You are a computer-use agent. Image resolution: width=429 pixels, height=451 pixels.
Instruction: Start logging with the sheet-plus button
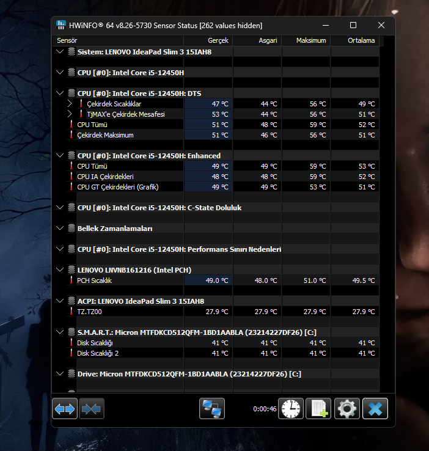coord(318,408)
